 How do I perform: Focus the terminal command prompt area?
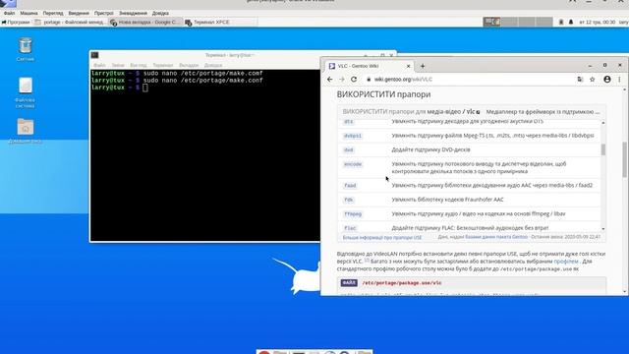pos(205,155)
